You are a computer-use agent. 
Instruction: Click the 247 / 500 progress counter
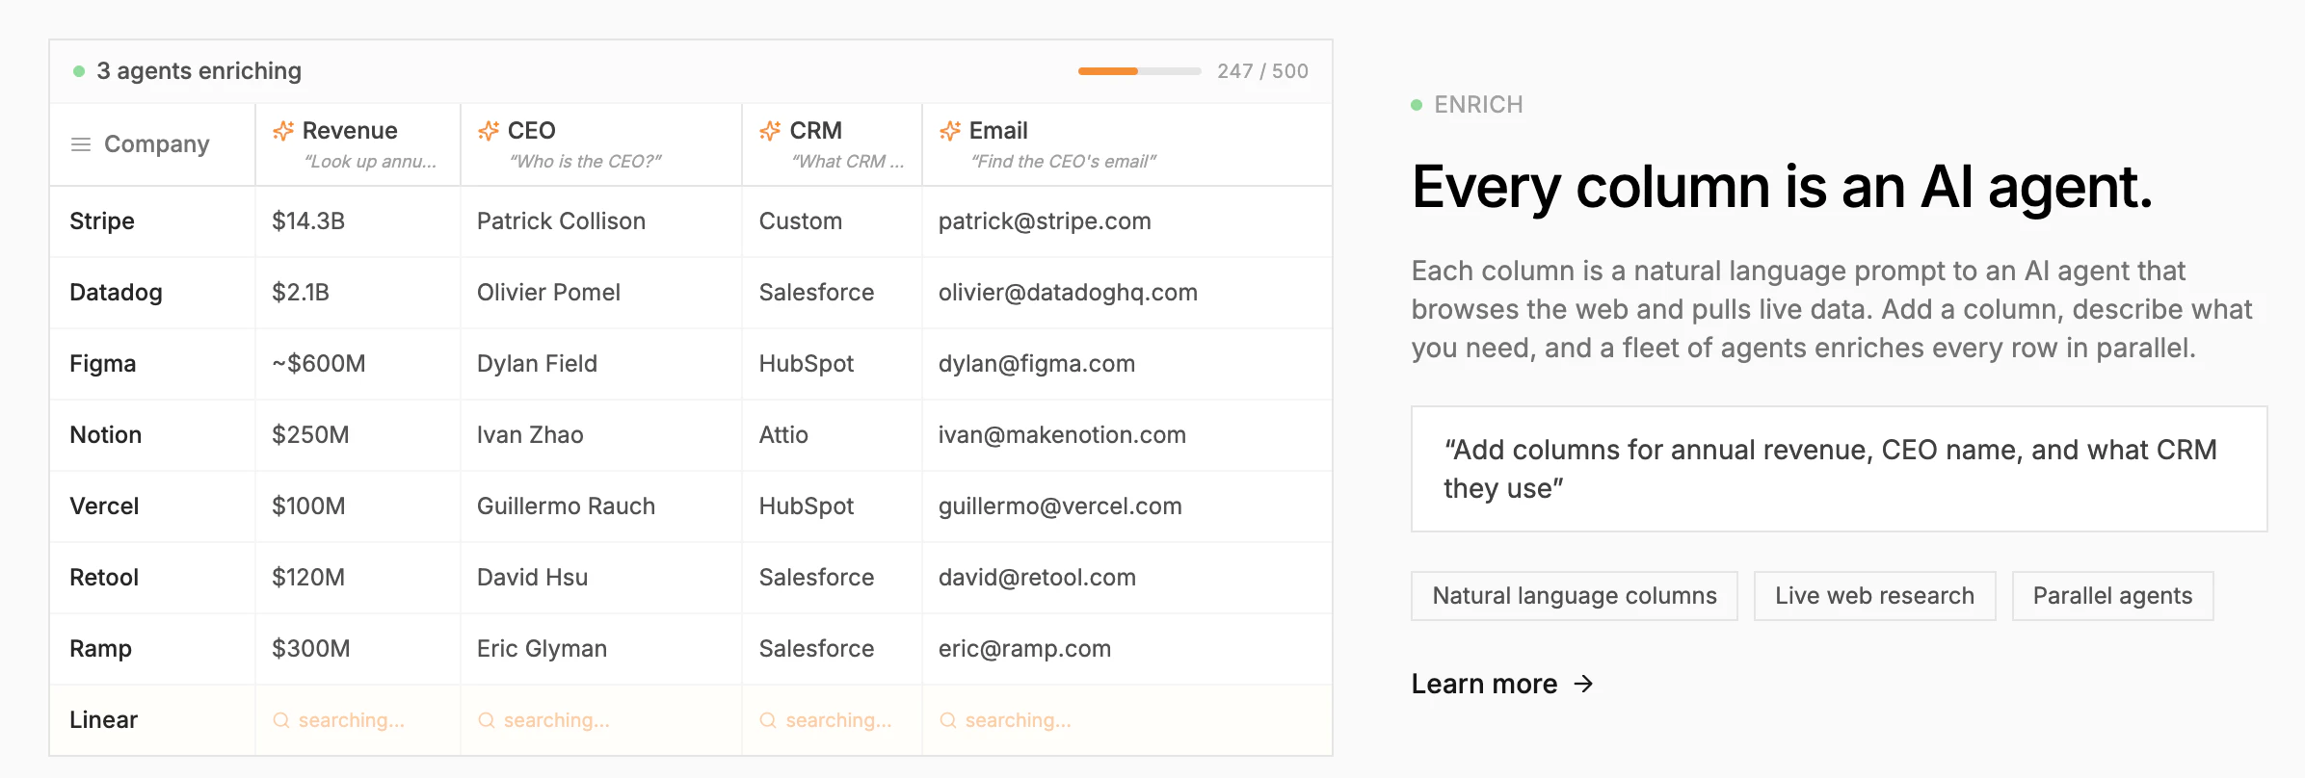click(1262, 71)
